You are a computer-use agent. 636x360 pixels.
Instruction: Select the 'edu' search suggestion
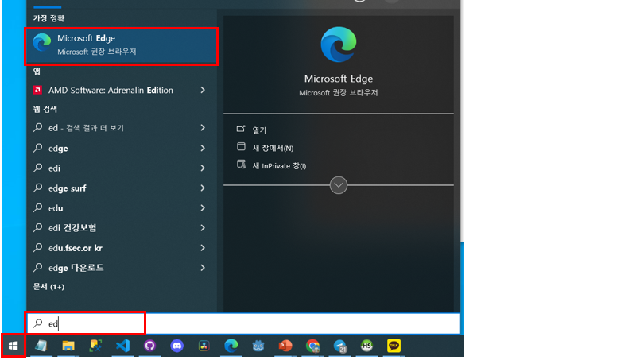[x=122, y=208]
